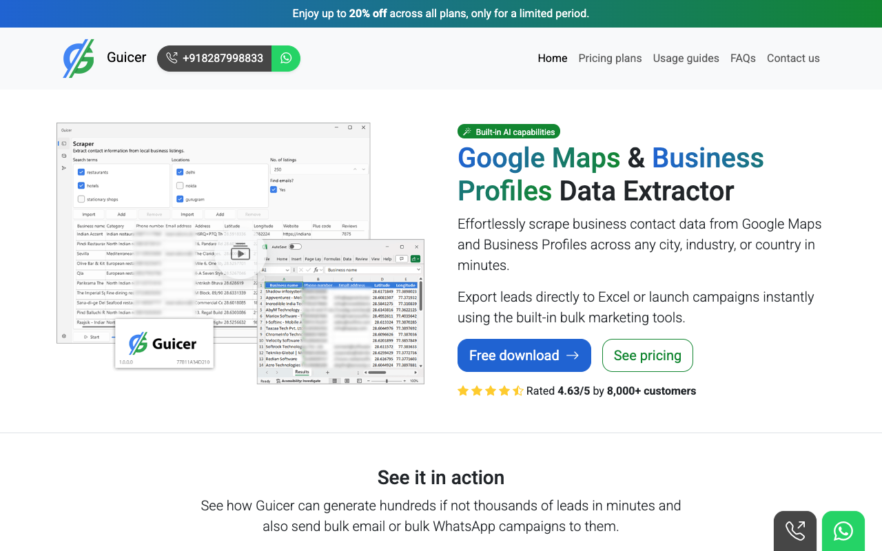The height and width of the screenshot is (551, 882).
Task: Click the 'Google Maps & Business Profiles Data Extractor' heading
Action: pyautogui.click(x=611, y=174)
